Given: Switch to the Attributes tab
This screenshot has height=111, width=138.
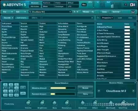Looking at the screenshot, I should [35, 6].
